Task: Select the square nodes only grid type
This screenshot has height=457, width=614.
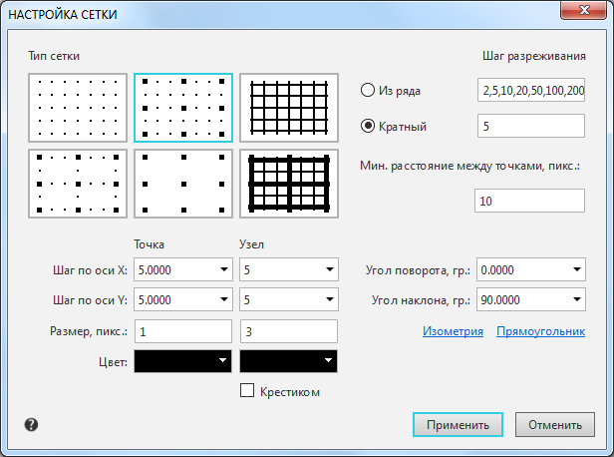Action: pyautogui.click(x=183, y=184)
